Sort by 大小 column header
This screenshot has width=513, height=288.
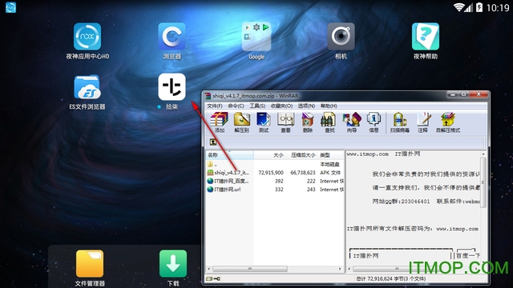coord(269,155)
